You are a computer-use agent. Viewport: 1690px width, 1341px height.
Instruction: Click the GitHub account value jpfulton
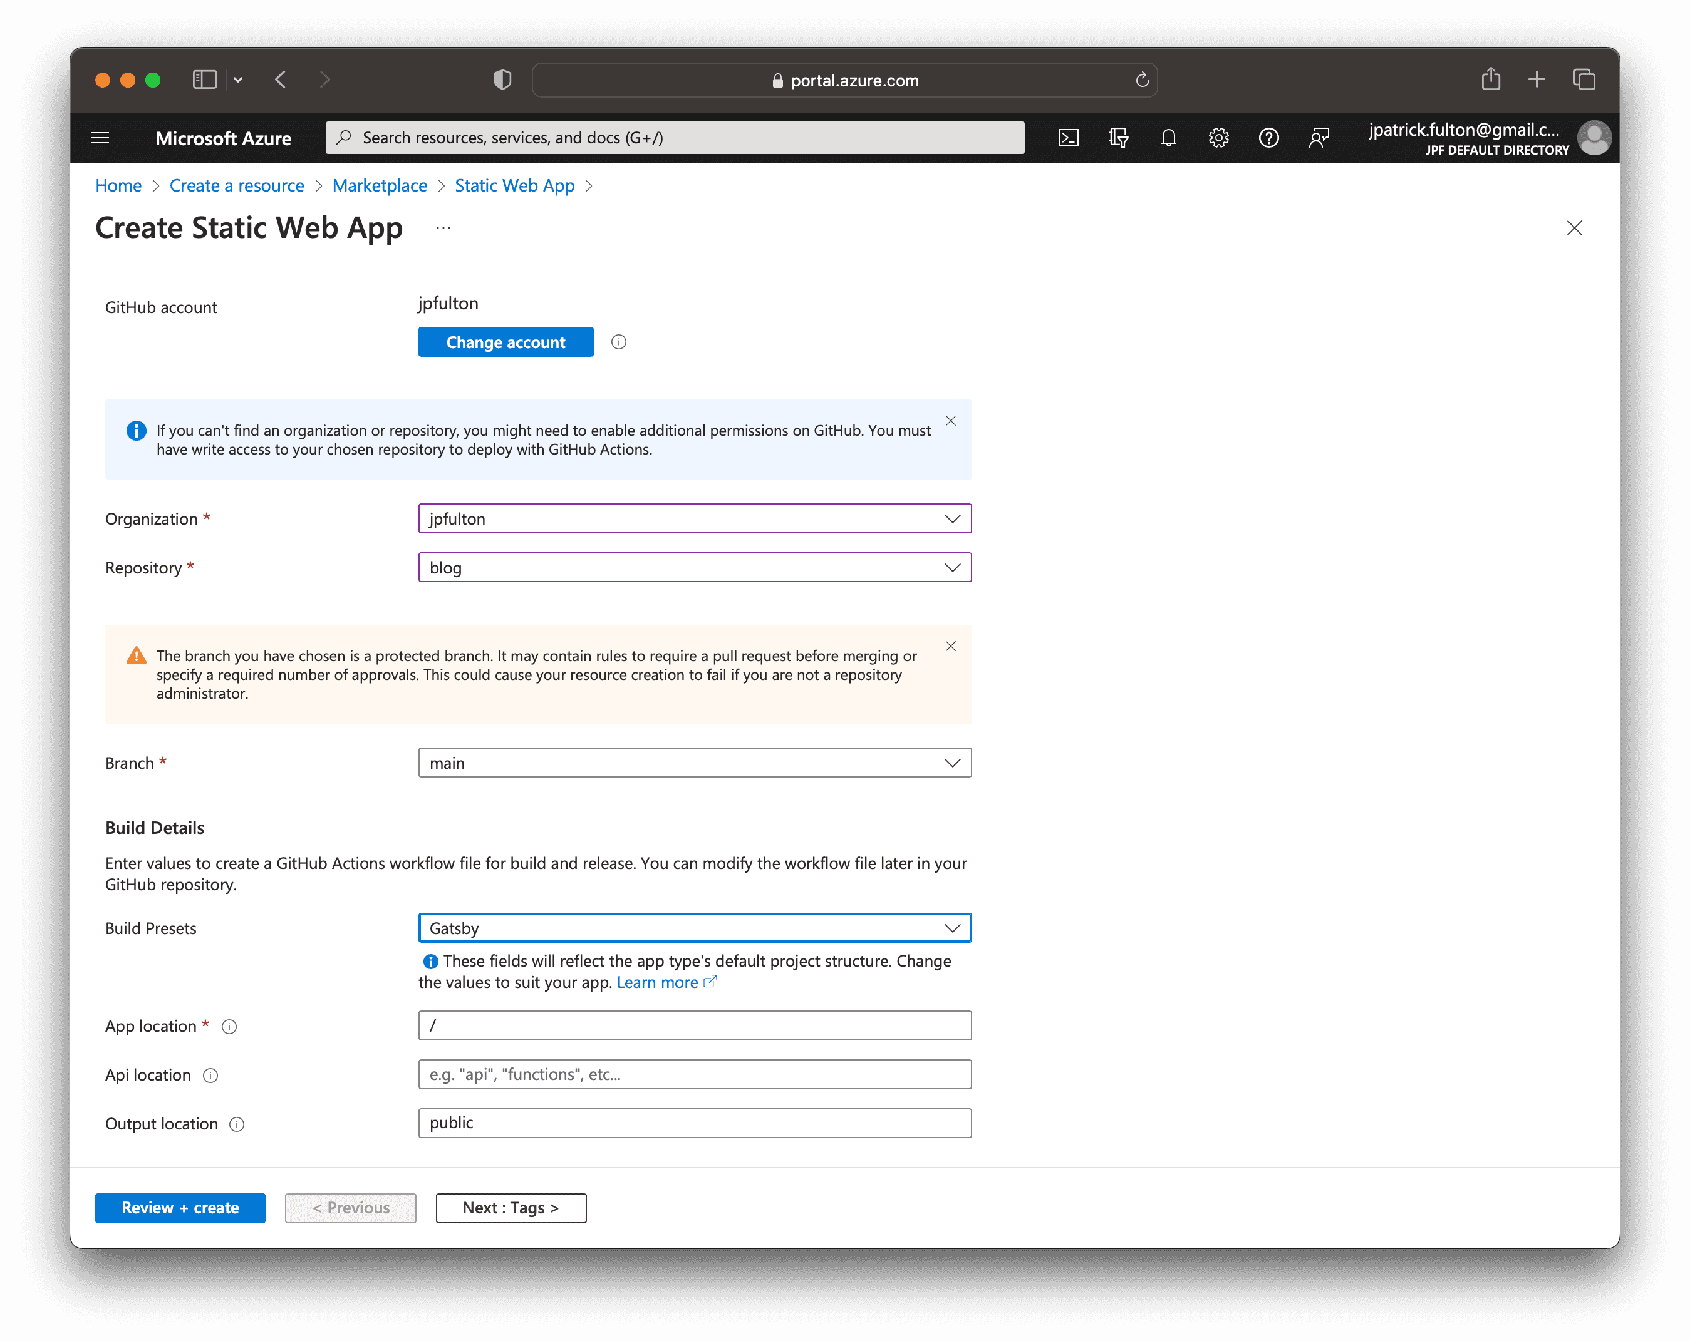[448, 304]
